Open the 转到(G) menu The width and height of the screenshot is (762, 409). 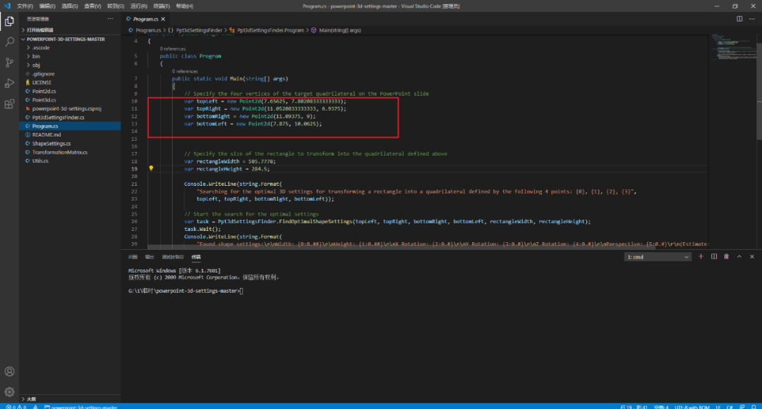(115, 6)
